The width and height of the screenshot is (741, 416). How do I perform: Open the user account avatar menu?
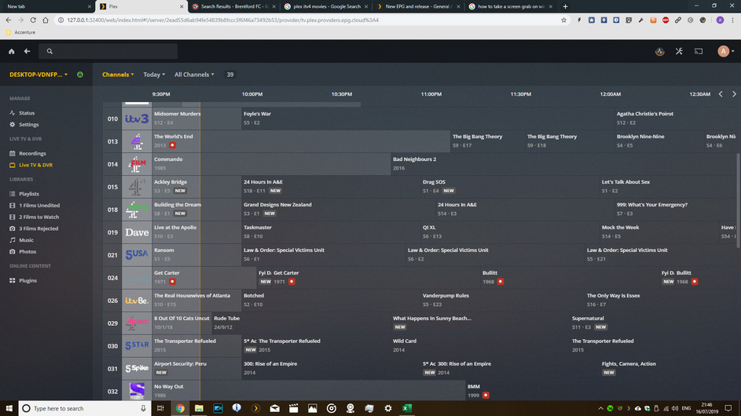pyautogui.click(x=725, y=51)
